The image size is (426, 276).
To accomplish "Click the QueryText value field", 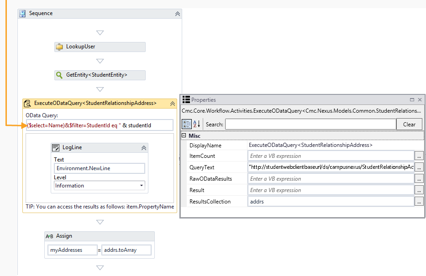I will pyautogui.click(x=331, y=167).
